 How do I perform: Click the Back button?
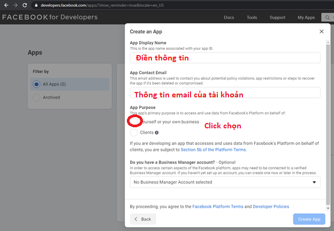(143, 219)
